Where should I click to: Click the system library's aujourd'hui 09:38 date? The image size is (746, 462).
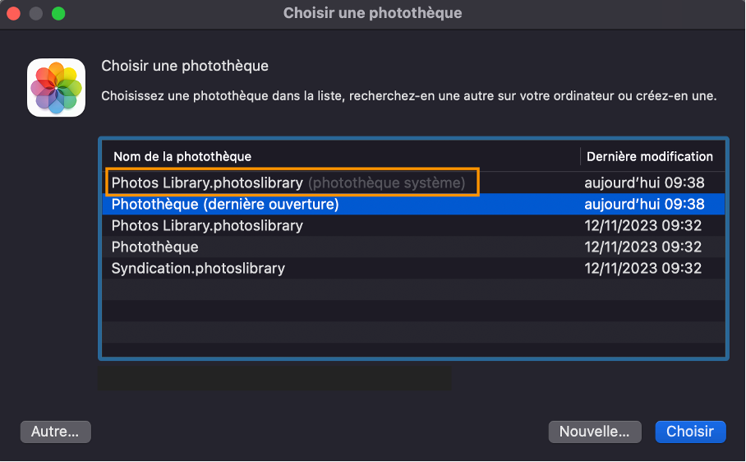click(x=644, y=182)
